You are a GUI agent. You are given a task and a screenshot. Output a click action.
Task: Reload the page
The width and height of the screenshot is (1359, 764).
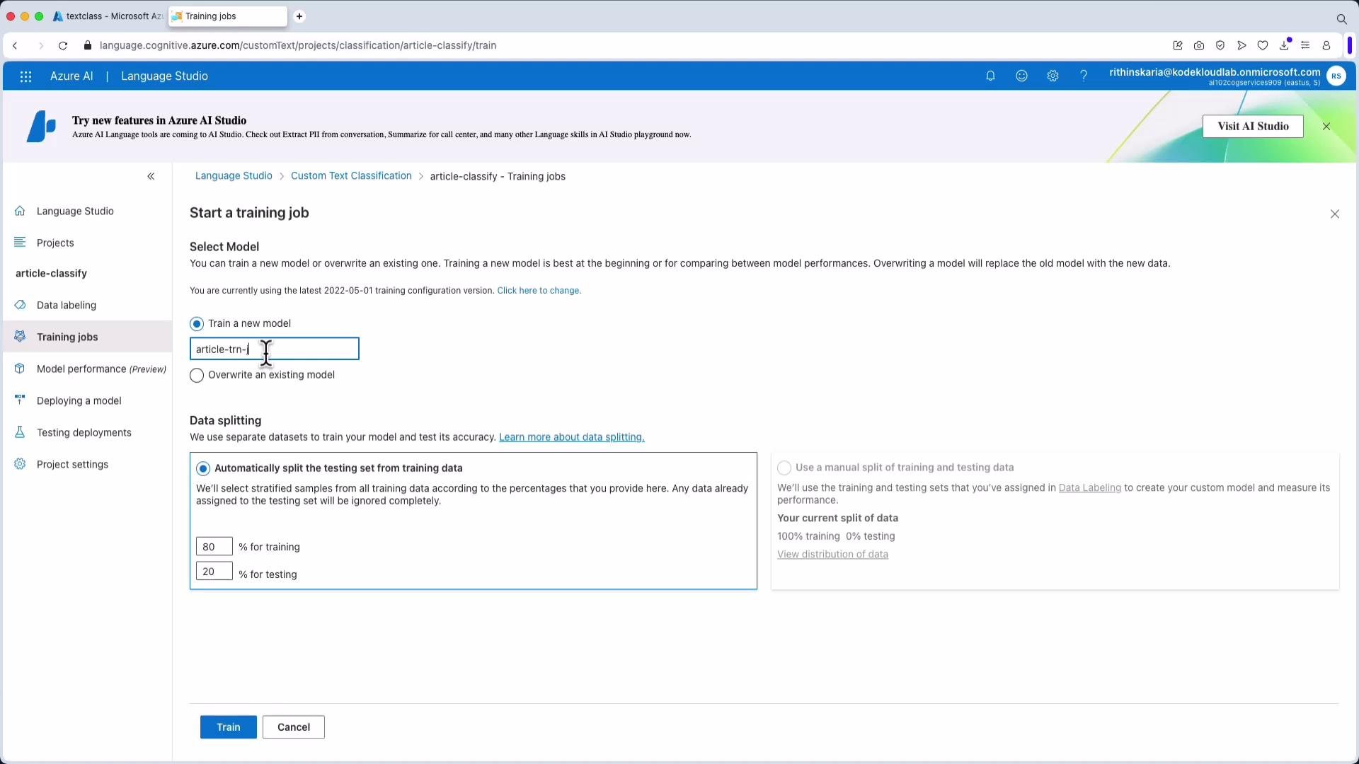point(63,45)
